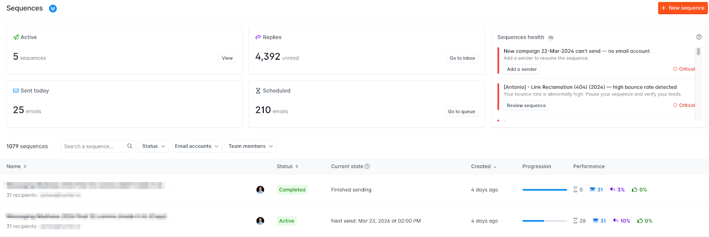Click envelope sent icon in Active row
Screen dimensions: 709x237
tap(596, 221)
